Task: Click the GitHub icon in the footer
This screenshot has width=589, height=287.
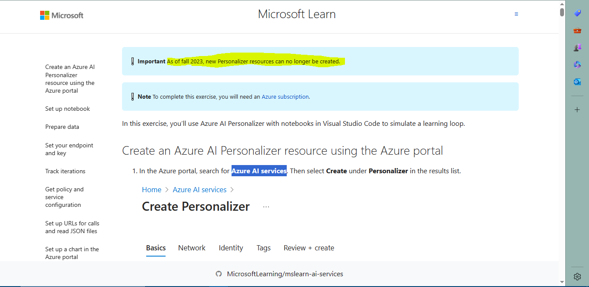Action: (x=219, y=274)
